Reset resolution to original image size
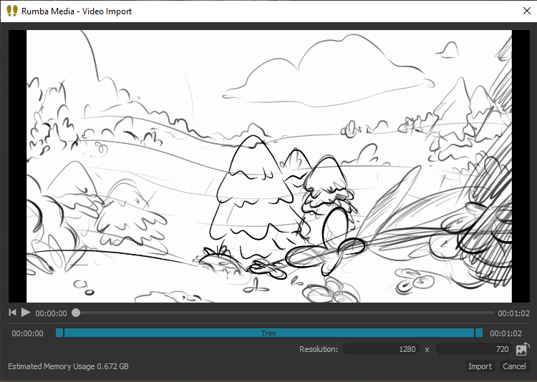The height and width of the screenshot is (382, 537). (523, 349)
